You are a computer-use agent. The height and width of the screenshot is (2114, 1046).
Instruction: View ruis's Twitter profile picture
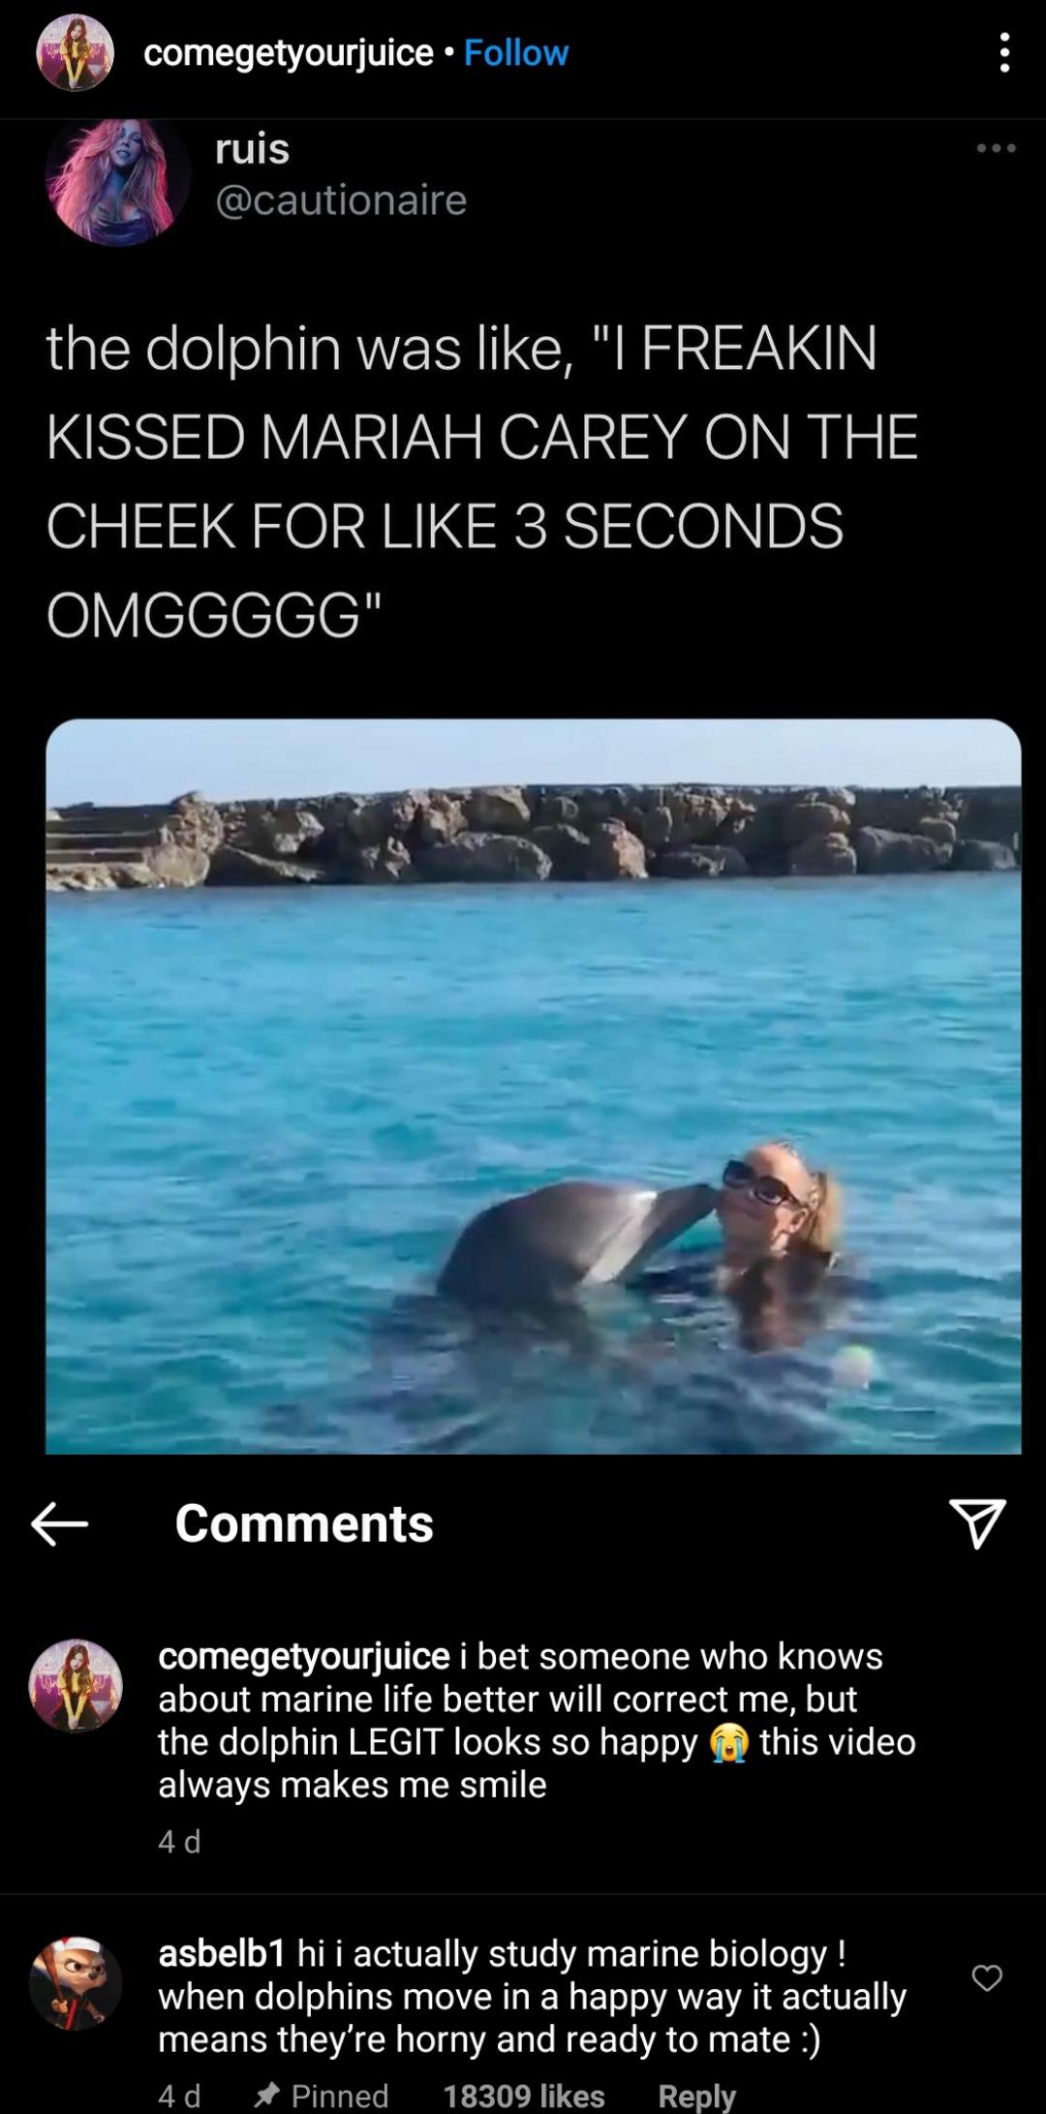click(x=116, y=184)
